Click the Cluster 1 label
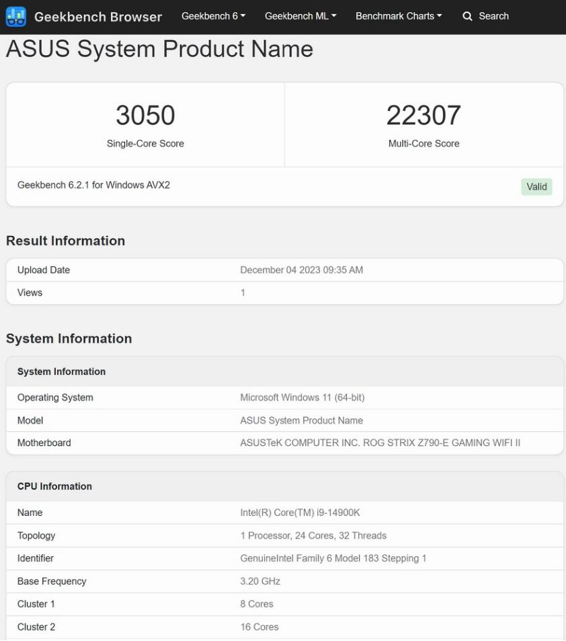566x641 pixels. pyautogui.click(x=36, y=604)
